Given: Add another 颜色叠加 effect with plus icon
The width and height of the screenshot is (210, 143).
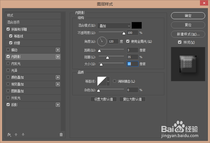Looking at the screenshot, I should 58,77.
